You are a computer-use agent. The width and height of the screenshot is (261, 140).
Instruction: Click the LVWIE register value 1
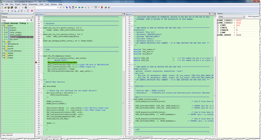(237, 28)
